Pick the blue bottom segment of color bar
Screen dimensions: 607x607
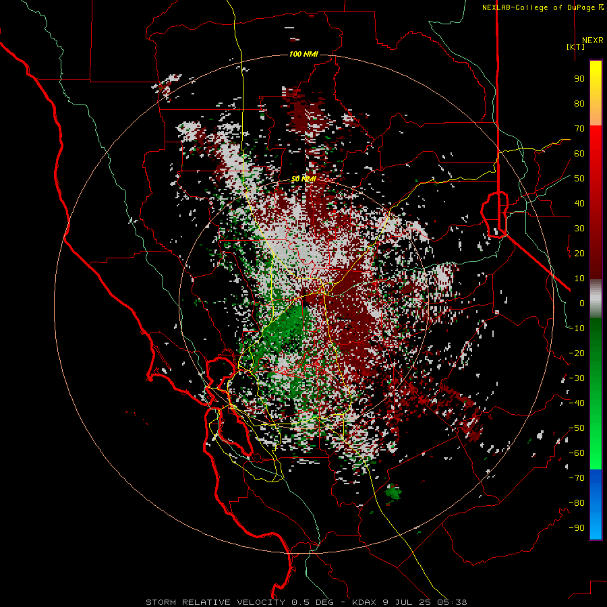pos(596,504)
